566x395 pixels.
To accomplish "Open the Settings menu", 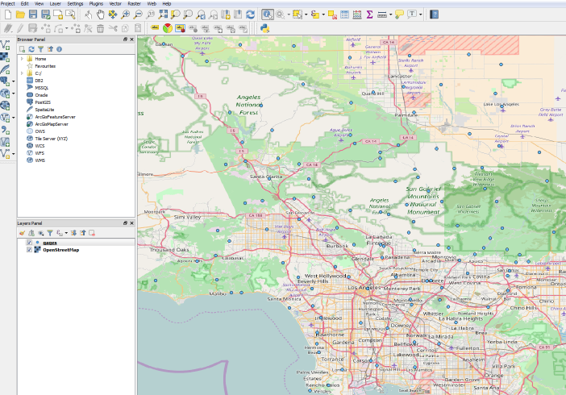I will pyautogui.click(x=75, y=3).
